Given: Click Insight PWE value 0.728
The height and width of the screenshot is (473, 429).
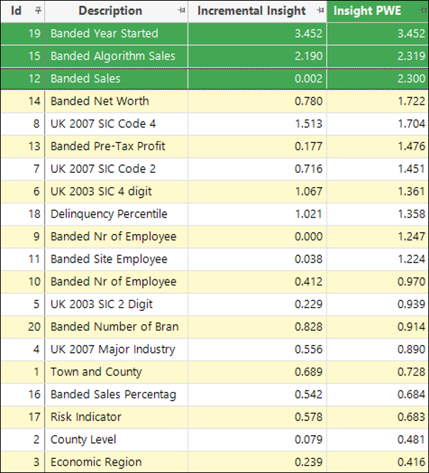Looking at the screenshot, I should 411,372.
